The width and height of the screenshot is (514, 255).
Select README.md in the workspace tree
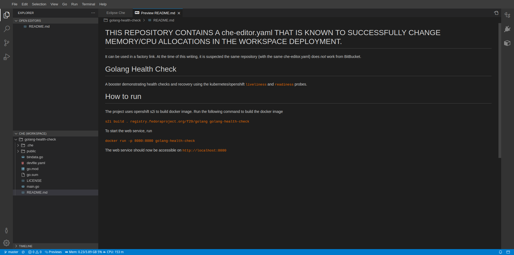(x=55, y=193)
